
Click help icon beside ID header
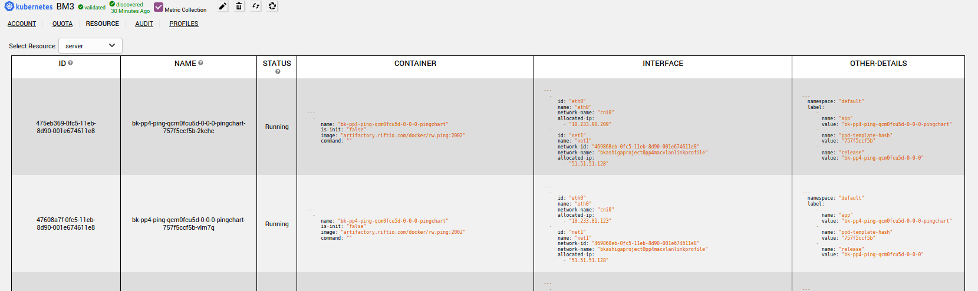tap(71, 63)
